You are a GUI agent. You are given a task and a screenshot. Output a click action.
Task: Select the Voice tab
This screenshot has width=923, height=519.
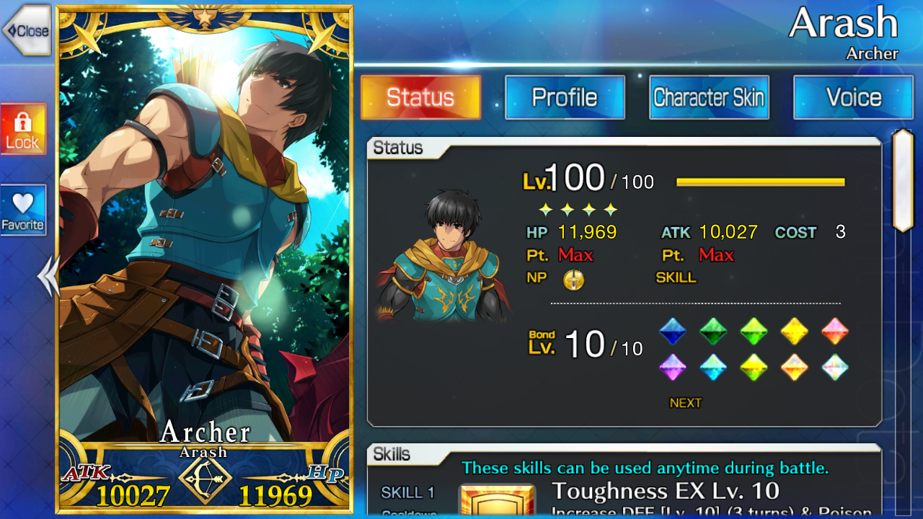853,97
